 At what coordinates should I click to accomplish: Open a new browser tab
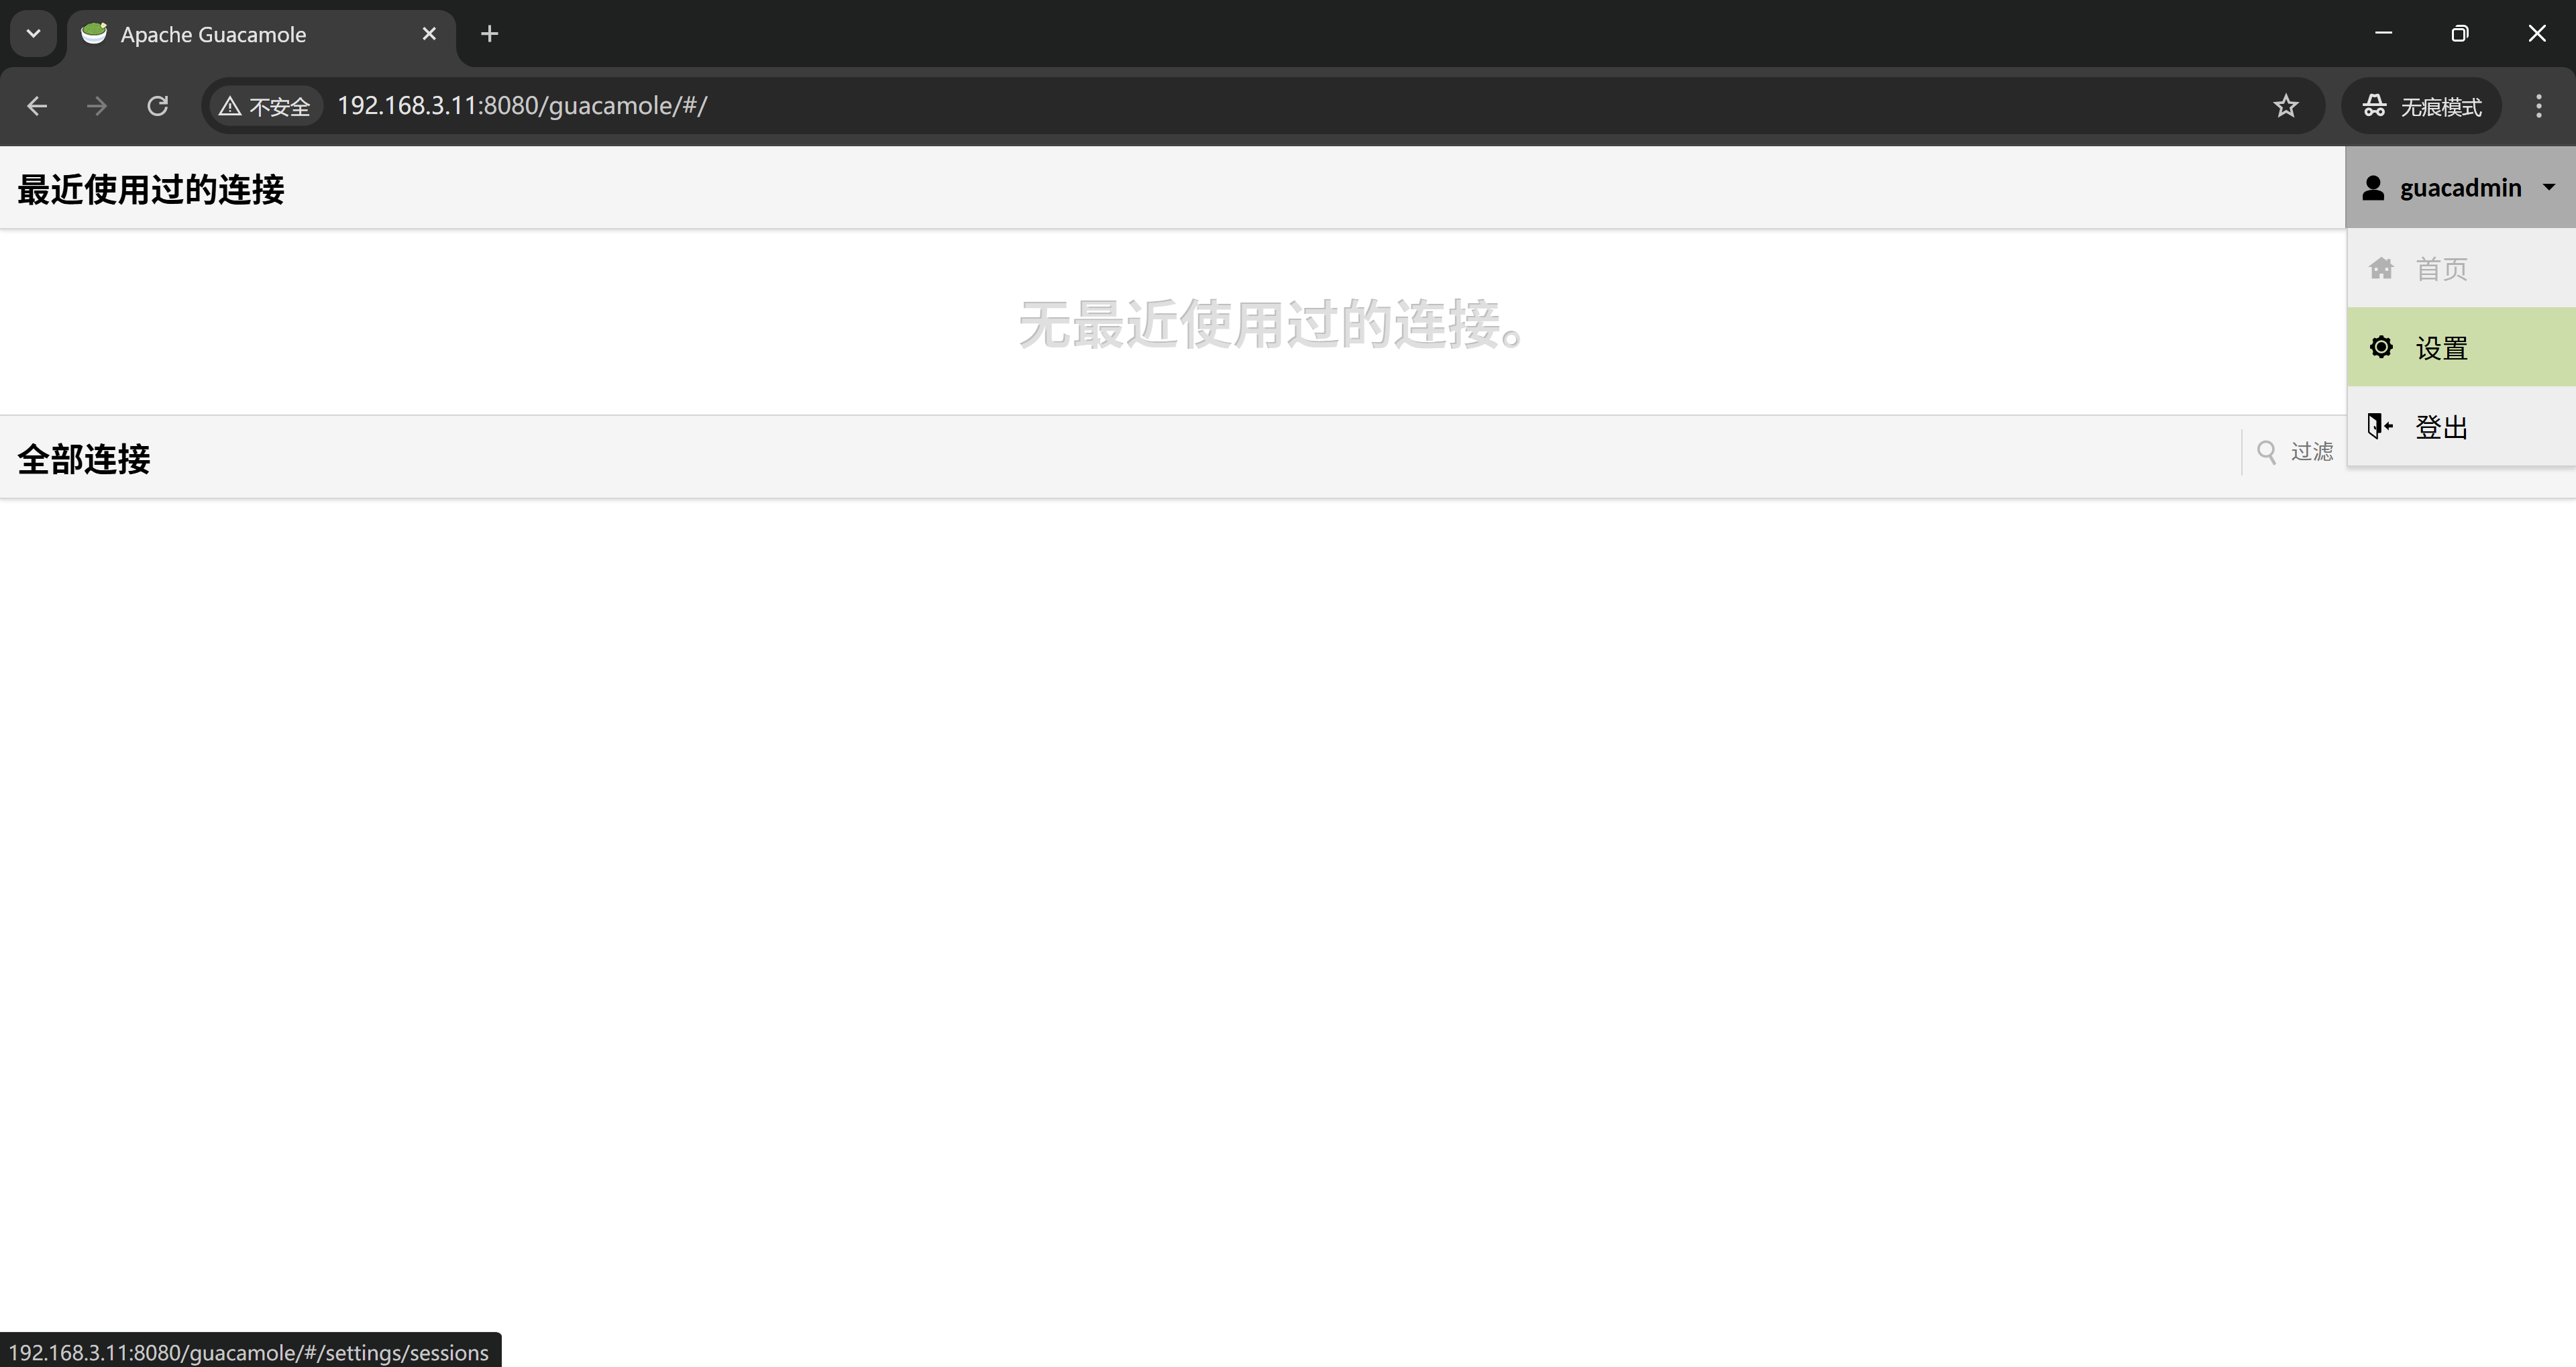[489, 34]
